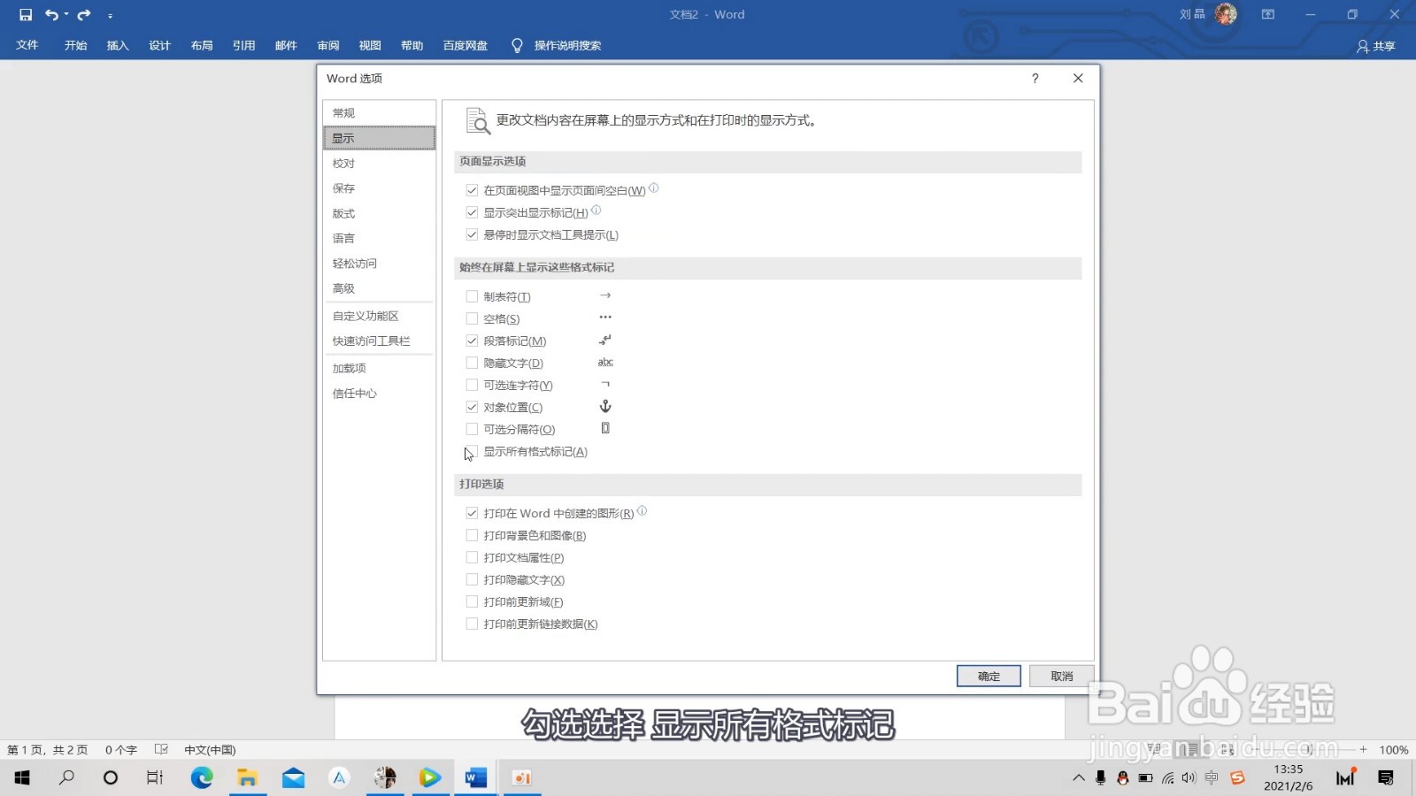Click the user account avatar picture
Viewport: 1416px width, 796px height.
tap(1226, 14)
